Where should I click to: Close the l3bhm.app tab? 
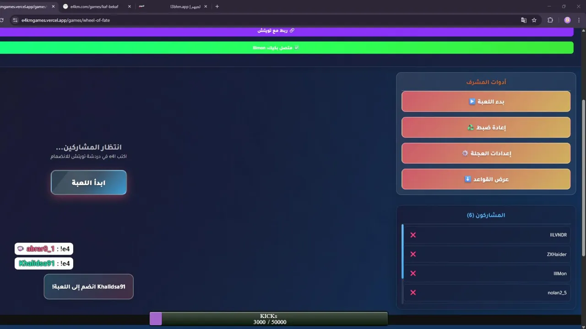point(206,6)
